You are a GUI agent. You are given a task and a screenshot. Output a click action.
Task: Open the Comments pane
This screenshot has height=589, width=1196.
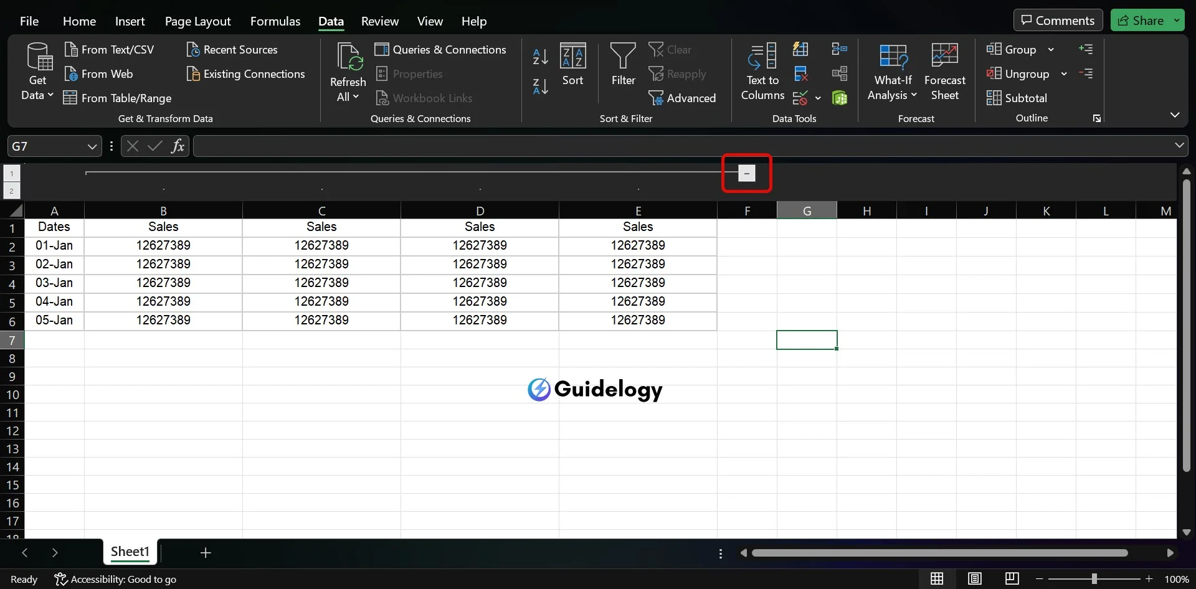tap(1058, 21)
